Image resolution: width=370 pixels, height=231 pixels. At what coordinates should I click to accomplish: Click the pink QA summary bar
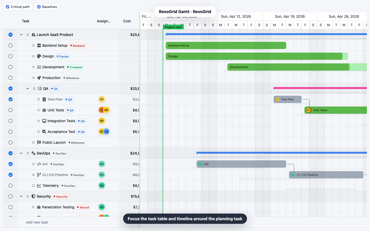(x=320, y=88)
